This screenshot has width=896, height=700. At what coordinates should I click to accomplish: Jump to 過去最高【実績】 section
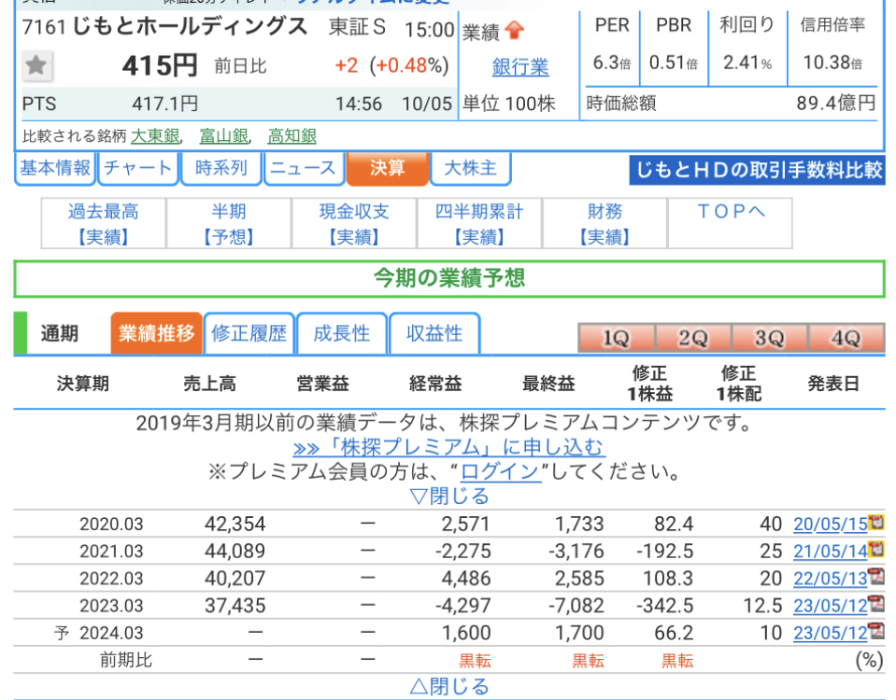point(104,223)
